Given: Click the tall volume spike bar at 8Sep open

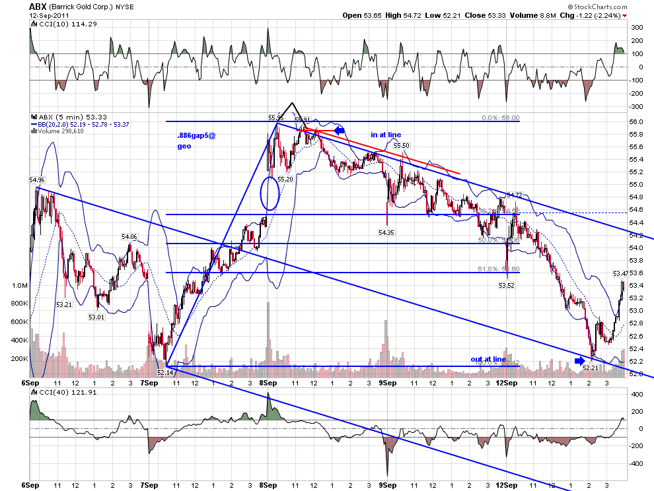Looking at the screenshot, I should coord(268,339).
